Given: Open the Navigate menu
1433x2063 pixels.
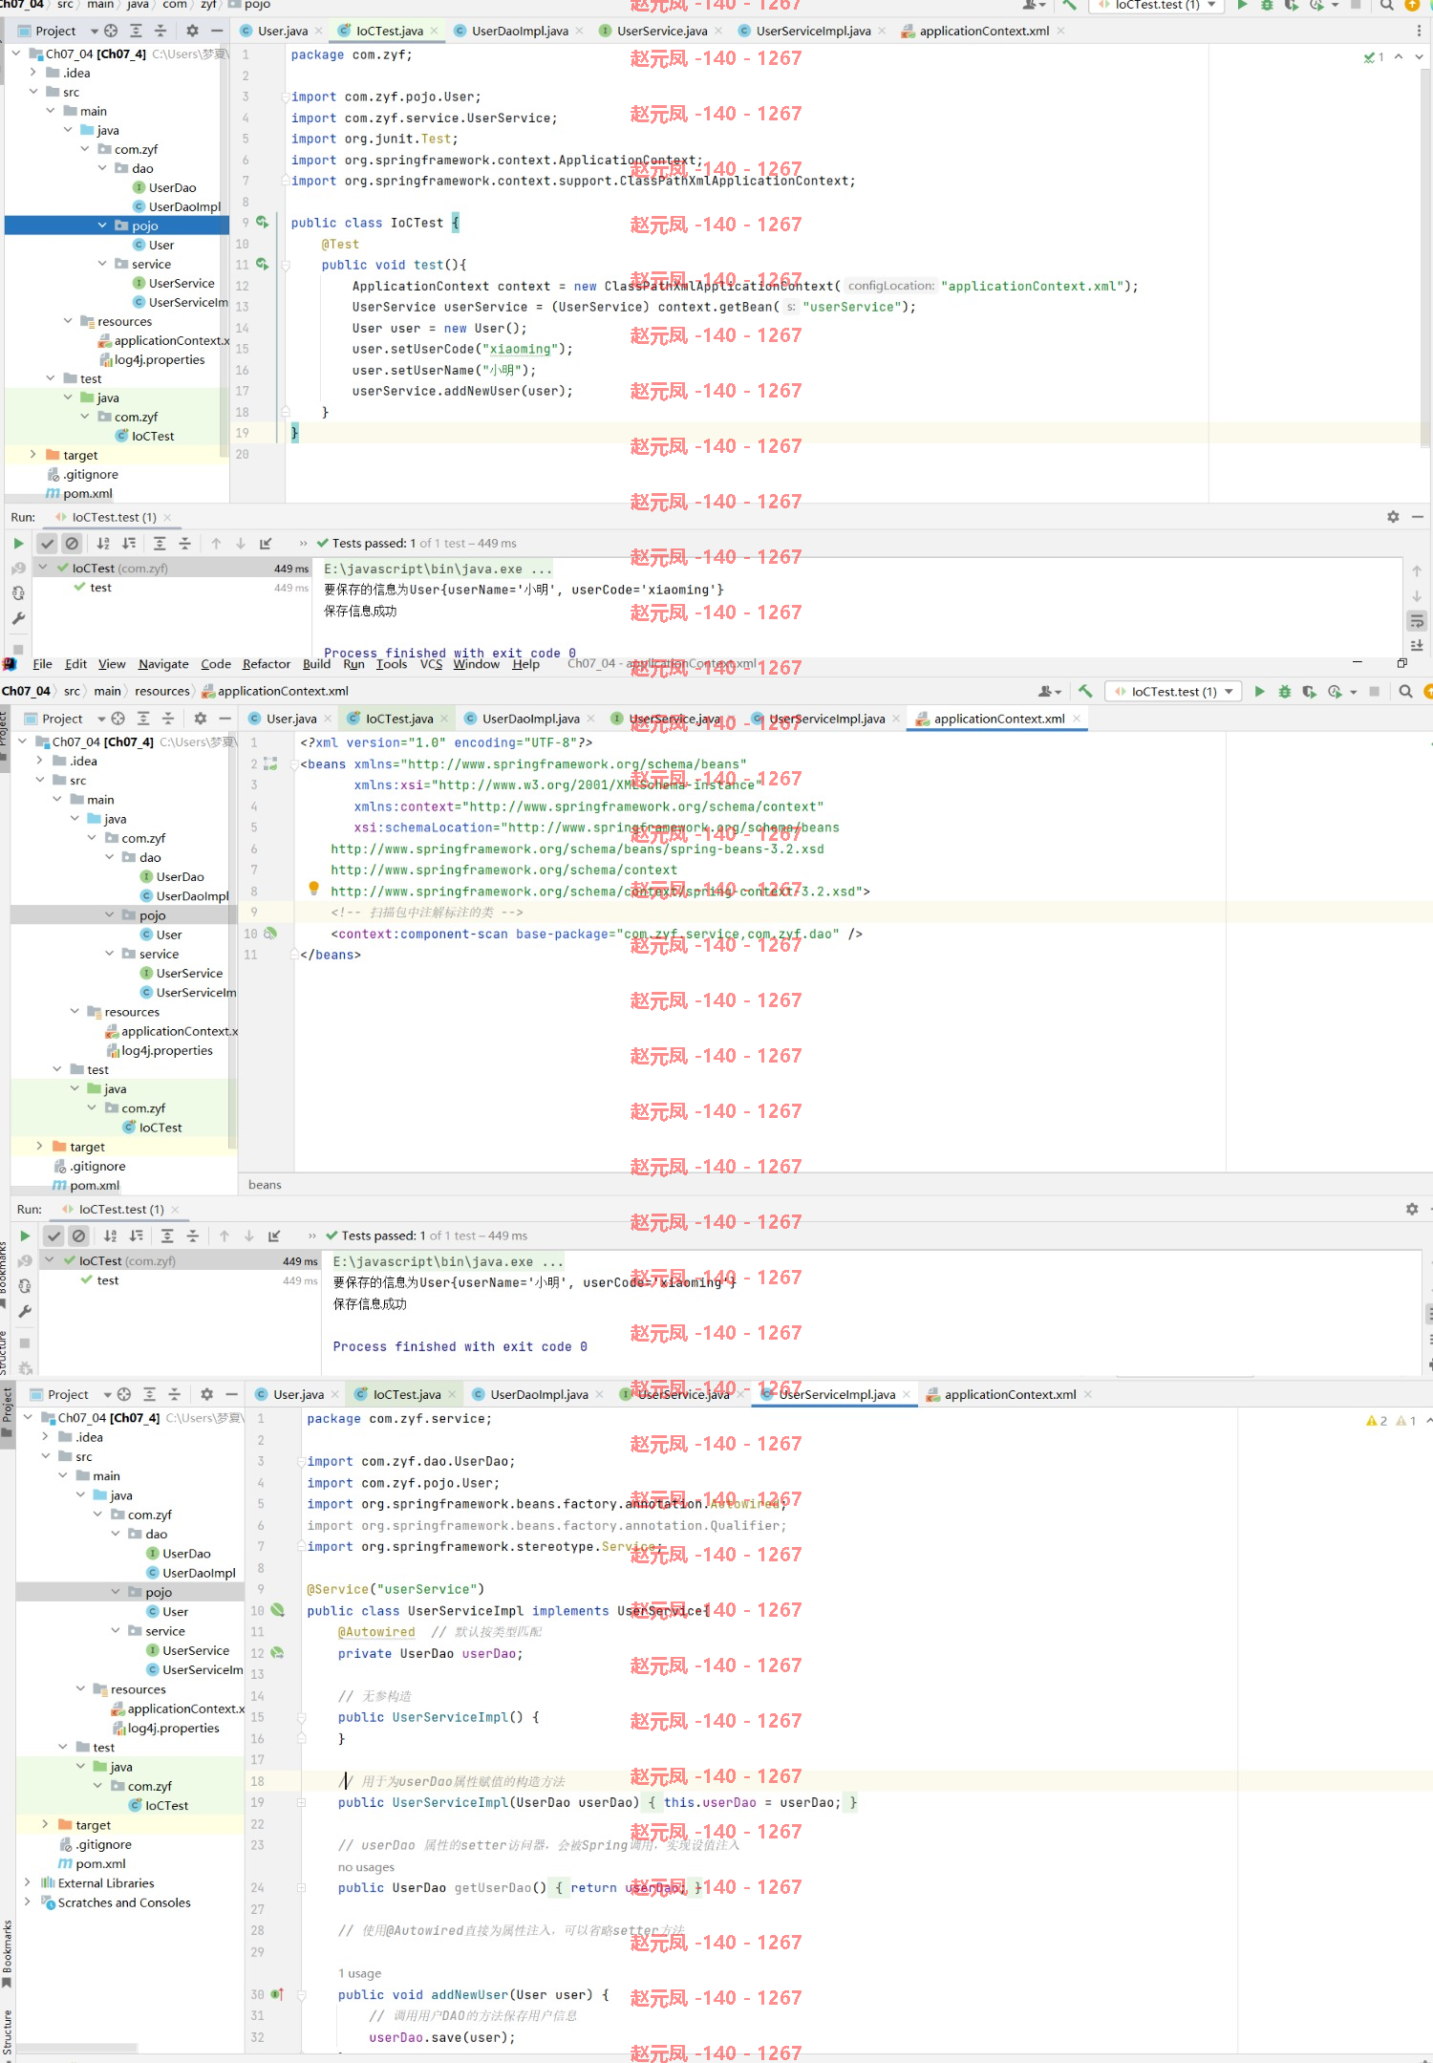Looking at the screenshot, I should point(163,664).
